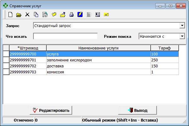
Task: Click the Тариф column header
Action: pyautogui.click(x=165, y=48)
